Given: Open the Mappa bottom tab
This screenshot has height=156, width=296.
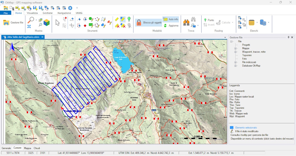Looking at the screenshot, I should coord(28,148).
